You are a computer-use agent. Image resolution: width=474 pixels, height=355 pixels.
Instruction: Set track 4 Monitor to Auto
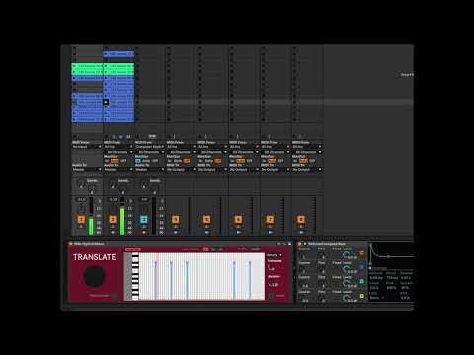pos(178,161)
